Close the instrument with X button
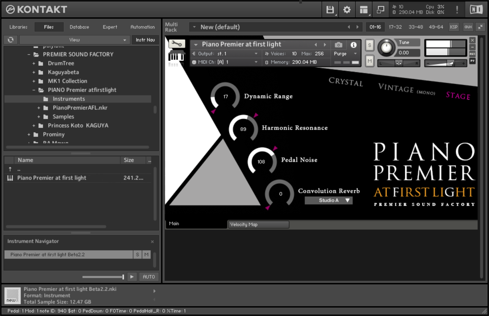Screen dimensions: 489x316 pos(473,40)
